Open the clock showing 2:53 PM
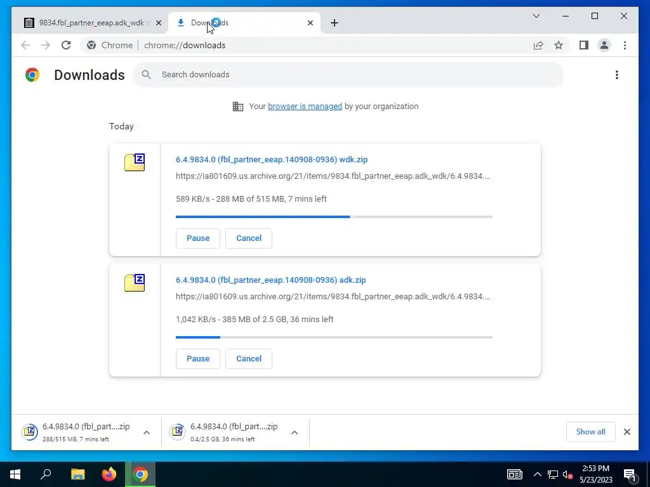 [x=595, y=474]
